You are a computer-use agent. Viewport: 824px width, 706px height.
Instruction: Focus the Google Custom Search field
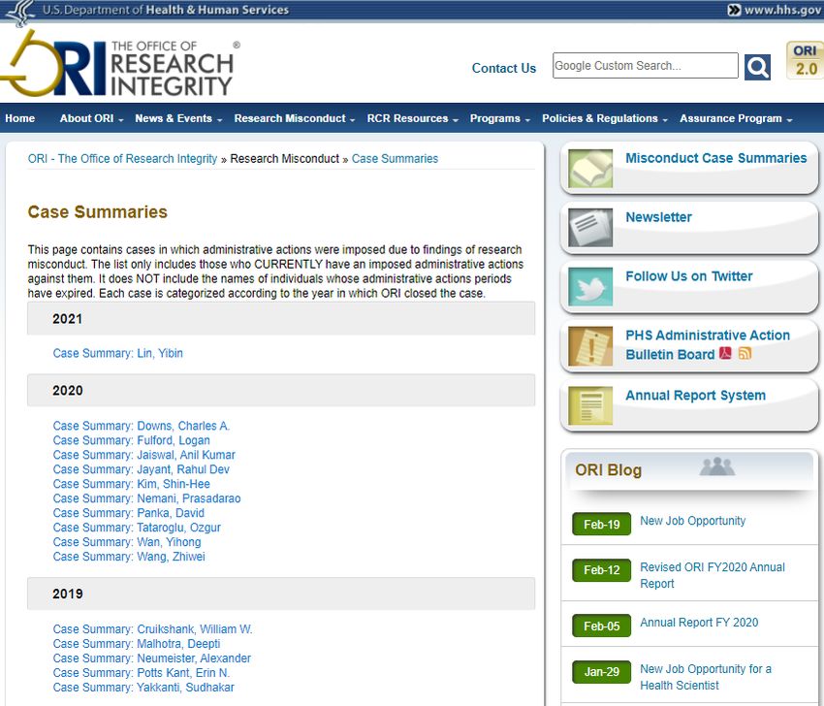[x=645, y=66]
